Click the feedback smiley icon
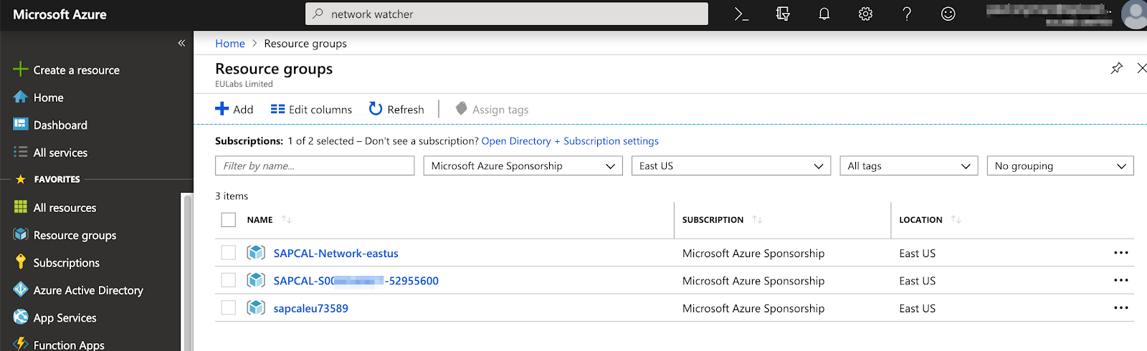 pyautogui.click(x=948, y=14)
